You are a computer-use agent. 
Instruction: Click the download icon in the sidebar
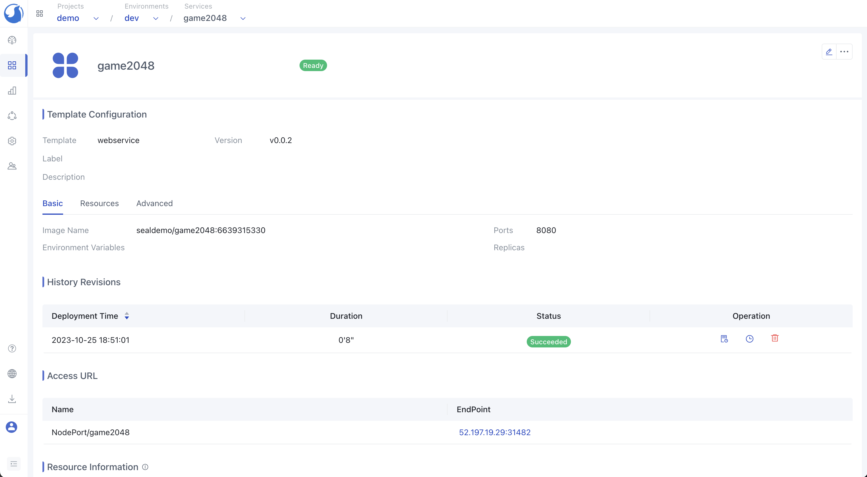pyautogui.click(x=12, y=399)
